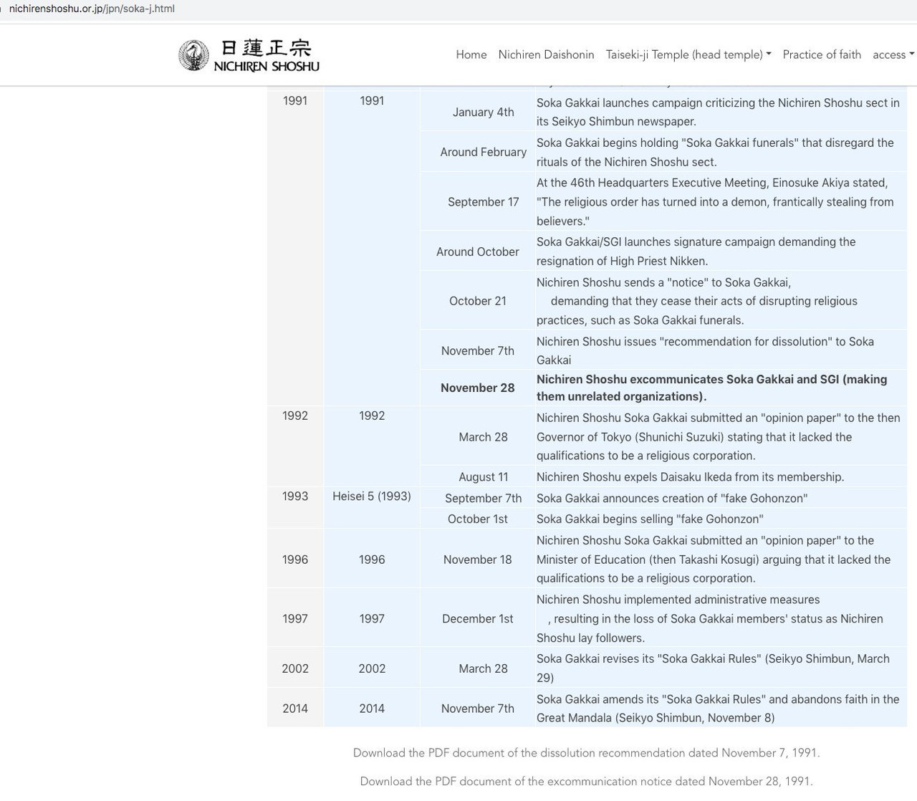Image resolution: width=917 pixels, height=801 pixels.
Task: Click 'Nichiren Shoshu expels Daisaku Ikeda' text
Action: click(690, 477)
